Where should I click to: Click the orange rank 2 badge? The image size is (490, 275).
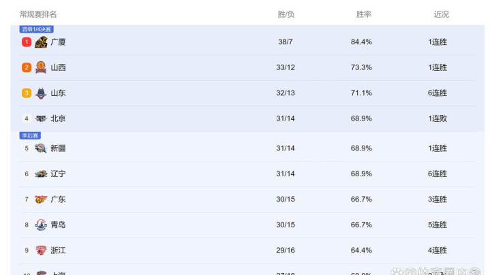coord(27,67)
